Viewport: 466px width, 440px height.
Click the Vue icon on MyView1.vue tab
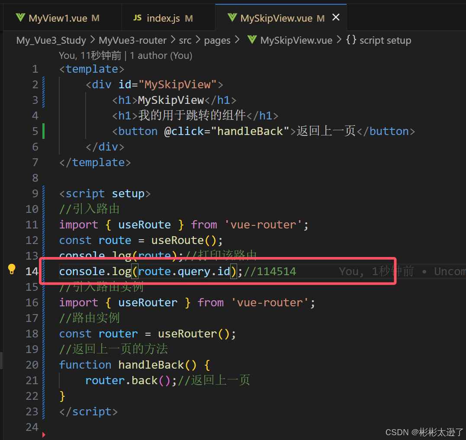click(x=20, y=18)
